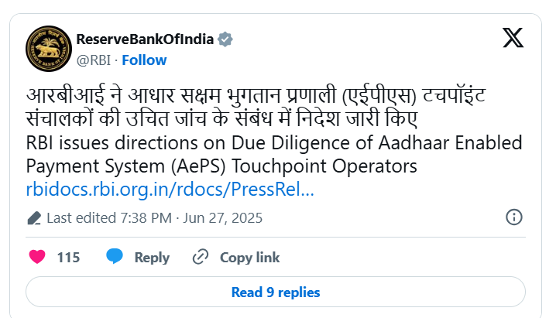
Task: Click the English text about AePS Touchpoint Operators
Action: pyautogui.click(x=274, y=155)
